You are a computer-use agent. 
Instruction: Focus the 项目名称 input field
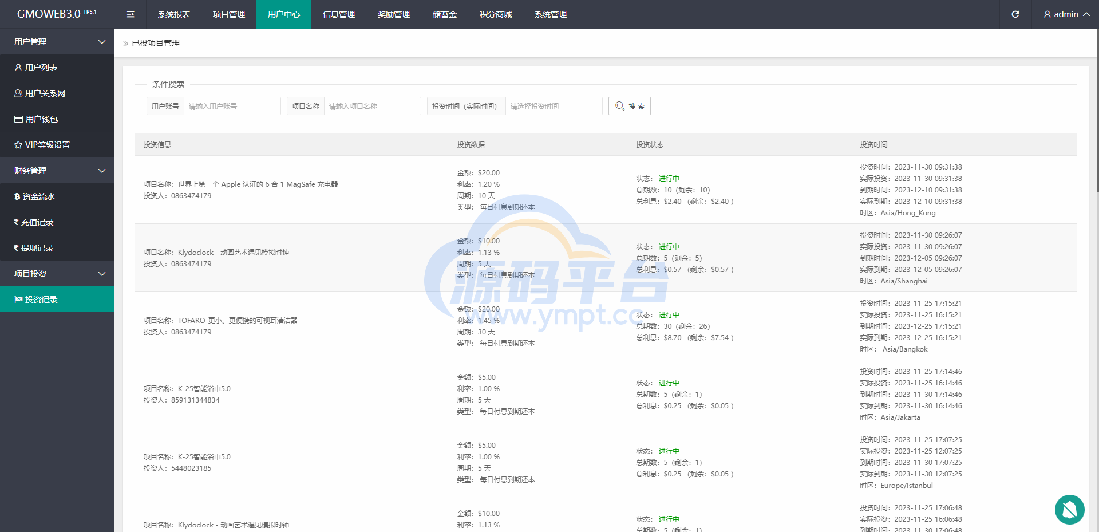click(x=373, y=106)
